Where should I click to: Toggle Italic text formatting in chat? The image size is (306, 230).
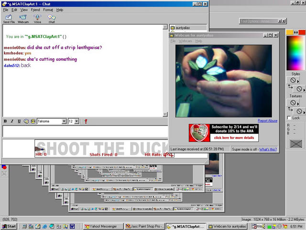(12, 121)
